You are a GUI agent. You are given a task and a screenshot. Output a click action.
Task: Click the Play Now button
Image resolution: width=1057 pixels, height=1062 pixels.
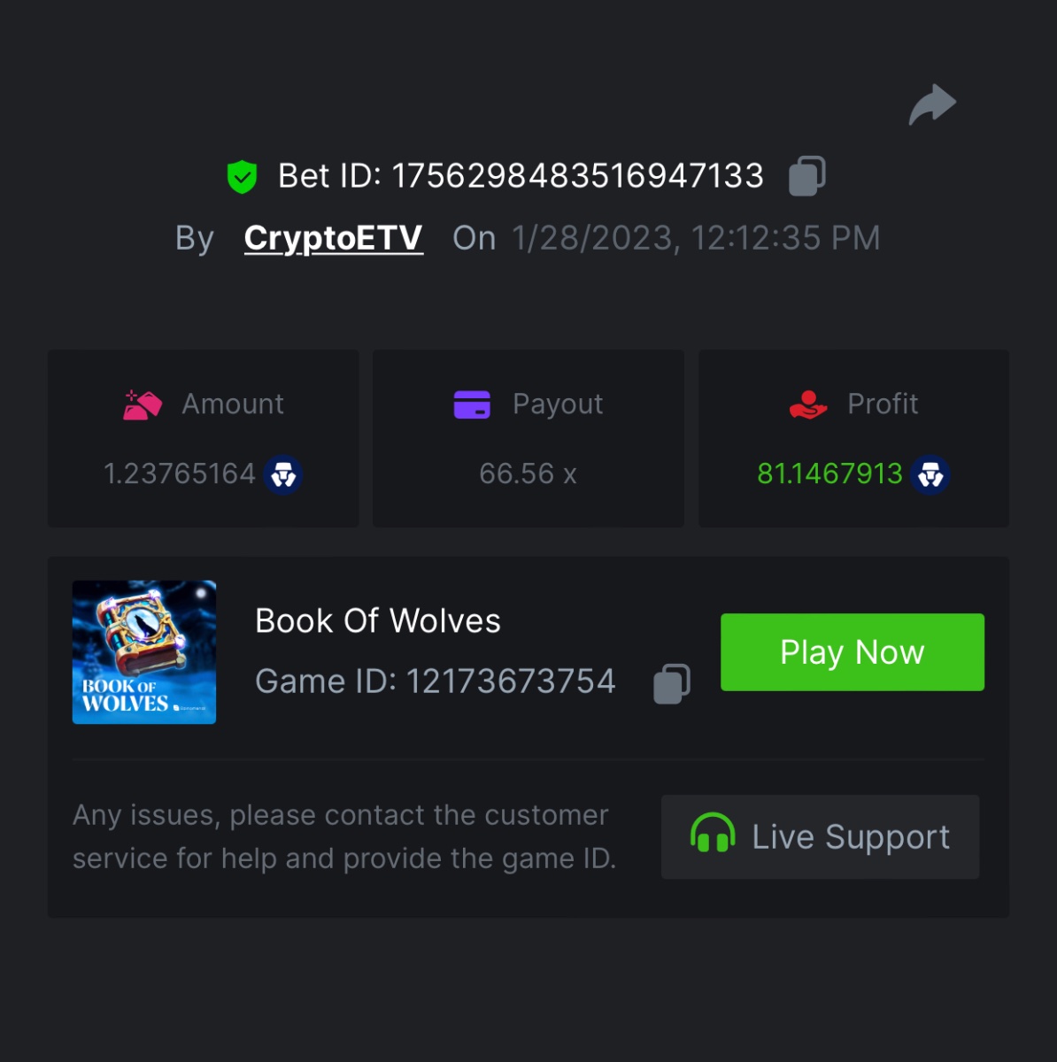[x=853, y=652]
